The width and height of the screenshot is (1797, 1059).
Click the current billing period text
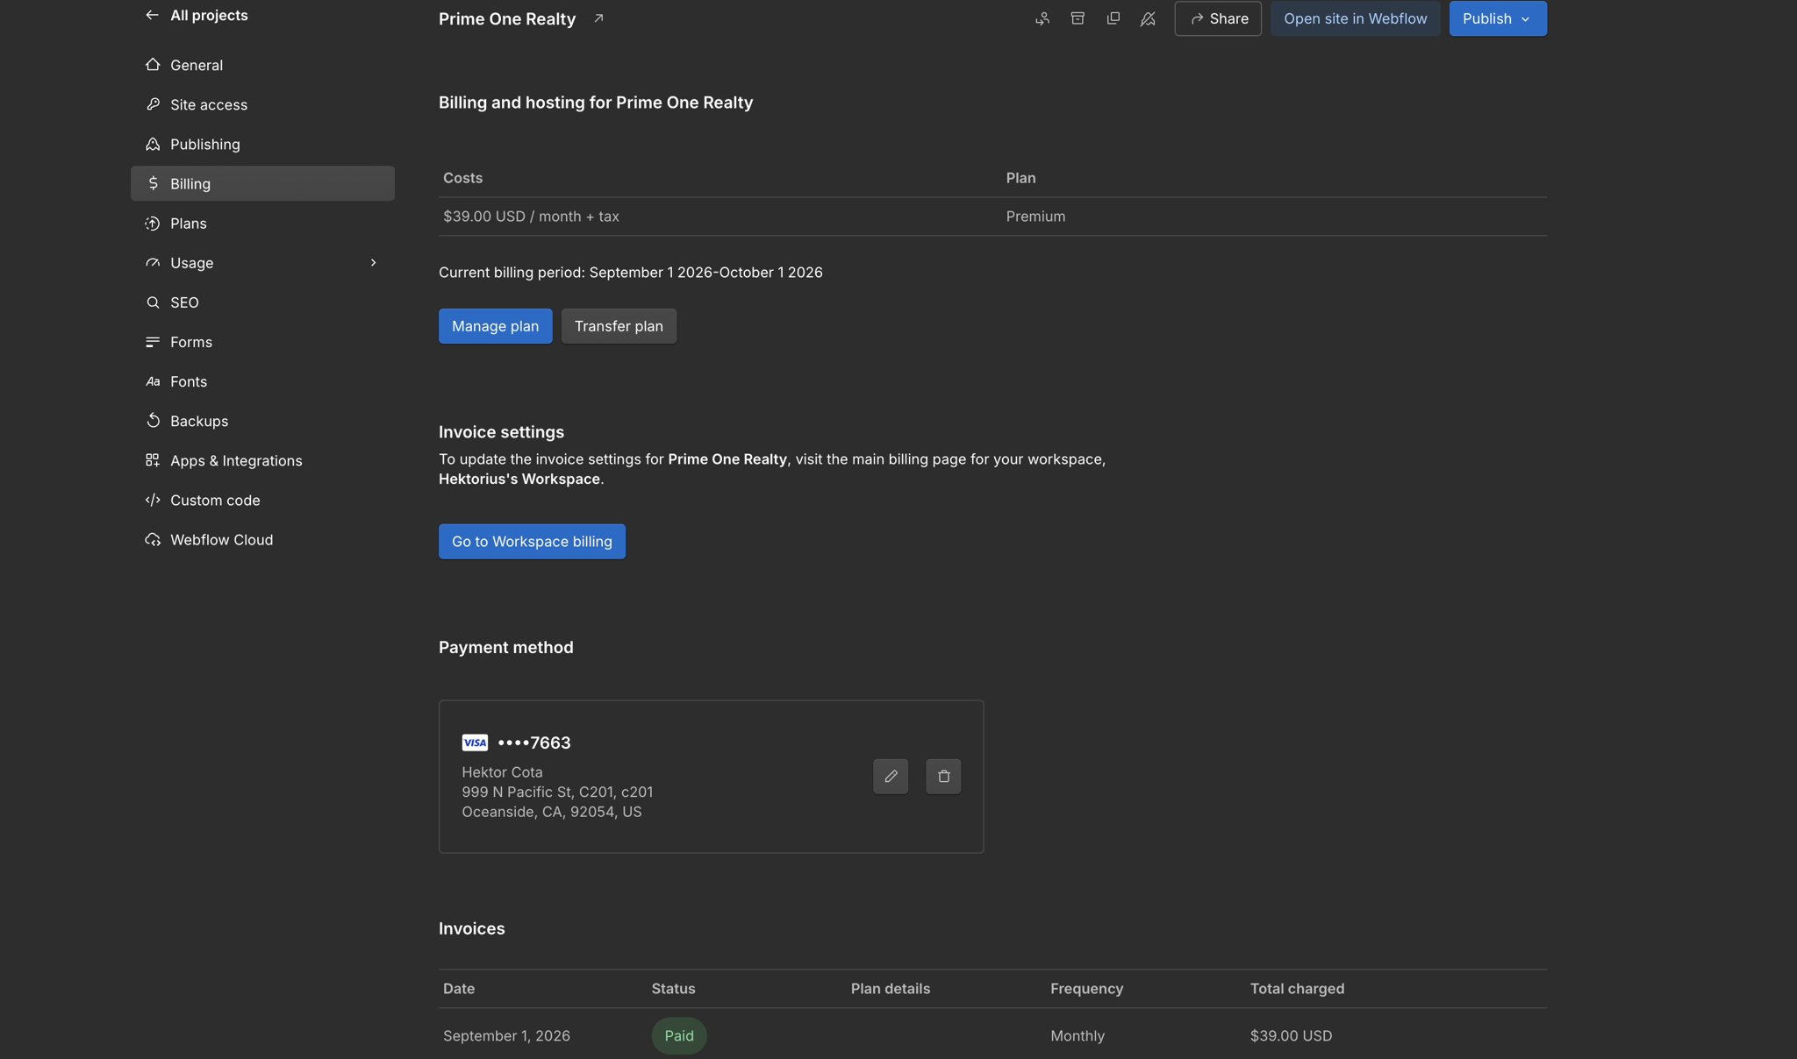(x=631, y=272)
